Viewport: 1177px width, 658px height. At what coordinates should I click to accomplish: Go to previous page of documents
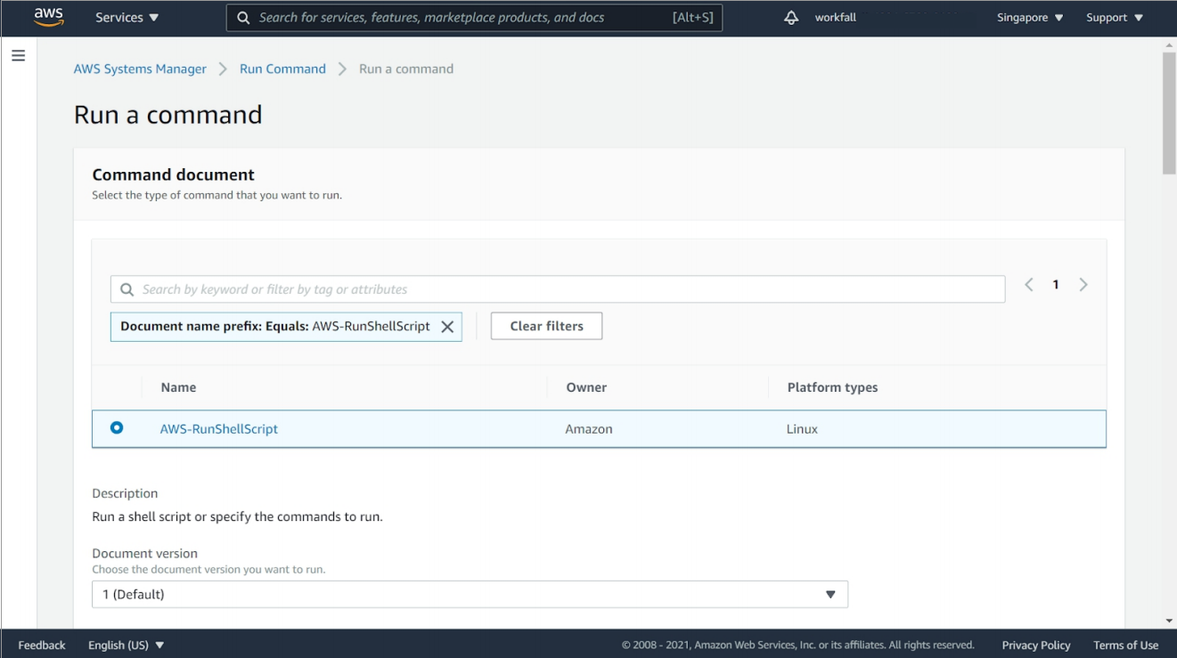[x=1029, y=285]
